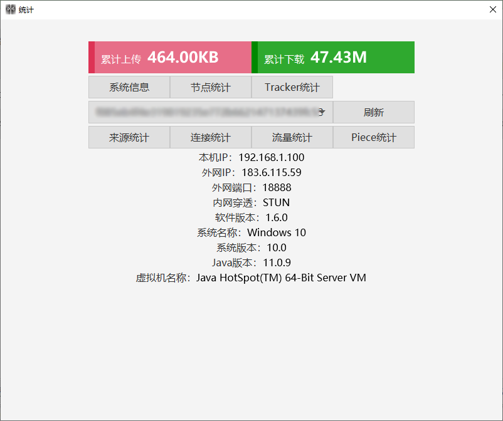Click the pink 累计上传 upload banner
The image size is (503, 421).
169,57
